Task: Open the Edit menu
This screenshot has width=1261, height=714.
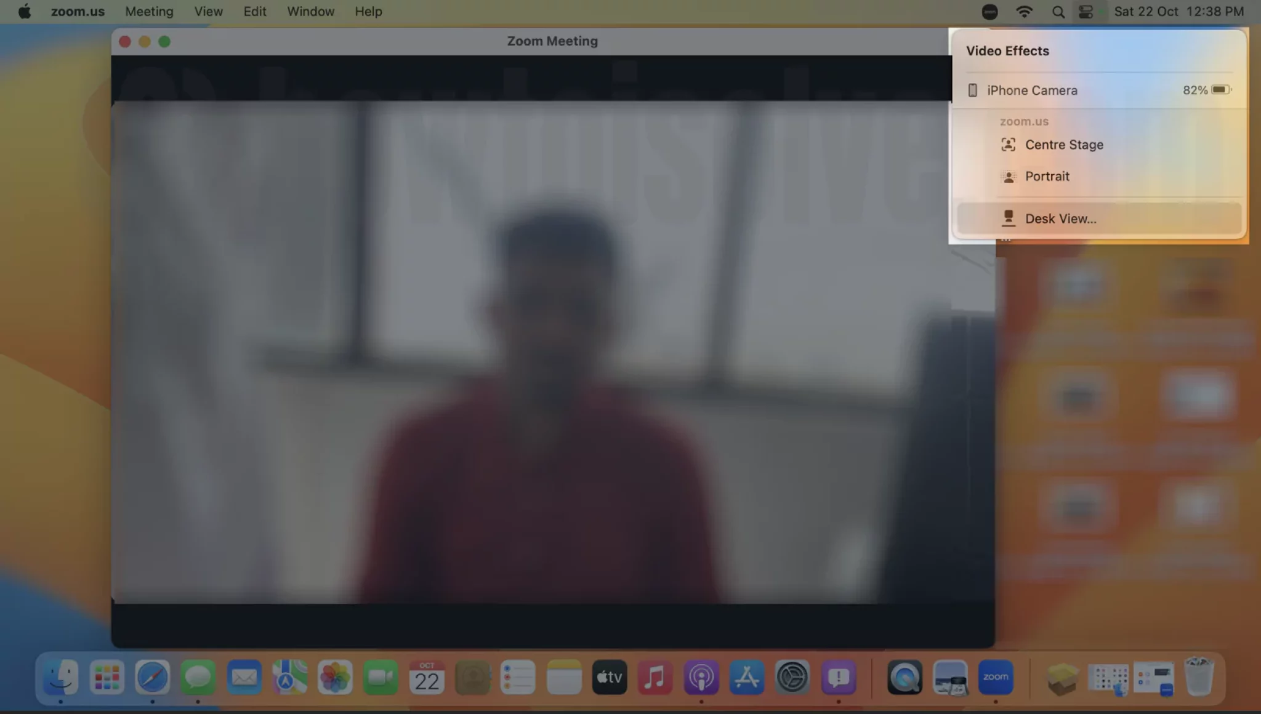Action: 255,12
